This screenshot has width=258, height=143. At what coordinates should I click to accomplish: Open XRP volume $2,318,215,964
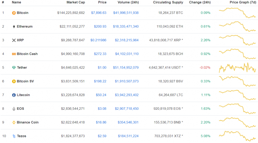[x=127, y=40]
